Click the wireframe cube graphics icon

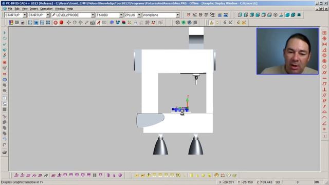[x=177, y=23]
